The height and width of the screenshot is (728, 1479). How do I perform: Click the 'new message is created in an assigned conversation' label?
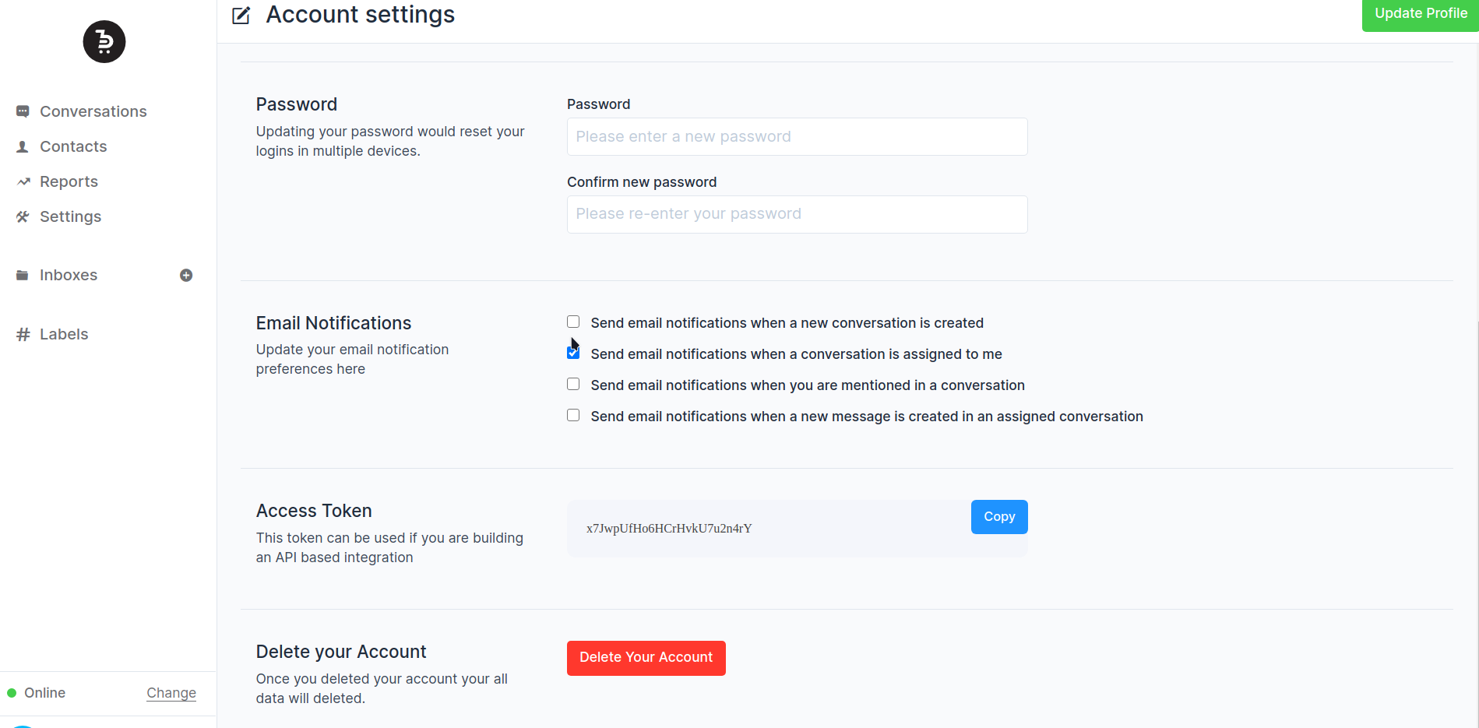867,417
